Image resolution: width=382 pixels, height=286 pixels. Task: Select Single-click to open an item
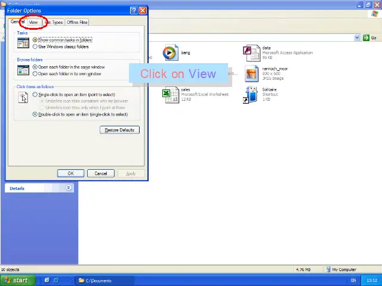(35, 95)
